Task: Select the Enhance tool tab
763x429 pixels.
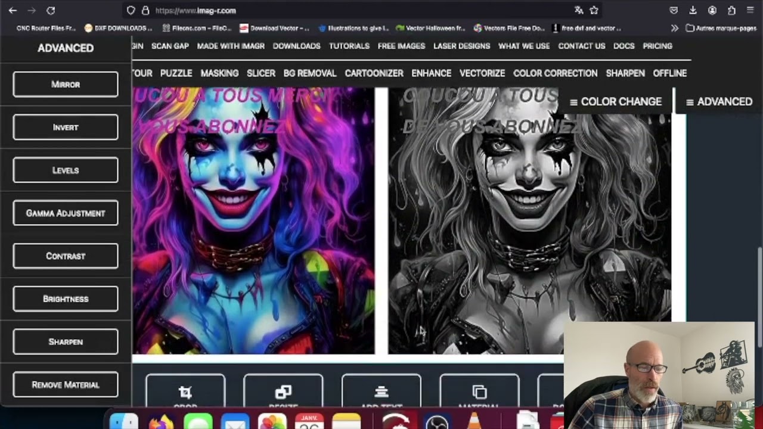Action: coord(431,73)
